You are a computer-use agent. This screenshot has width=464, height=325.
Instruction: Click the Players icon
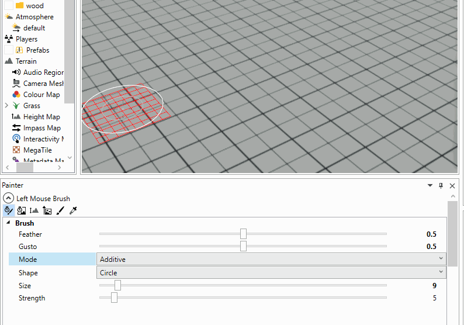tap(9, 39)
